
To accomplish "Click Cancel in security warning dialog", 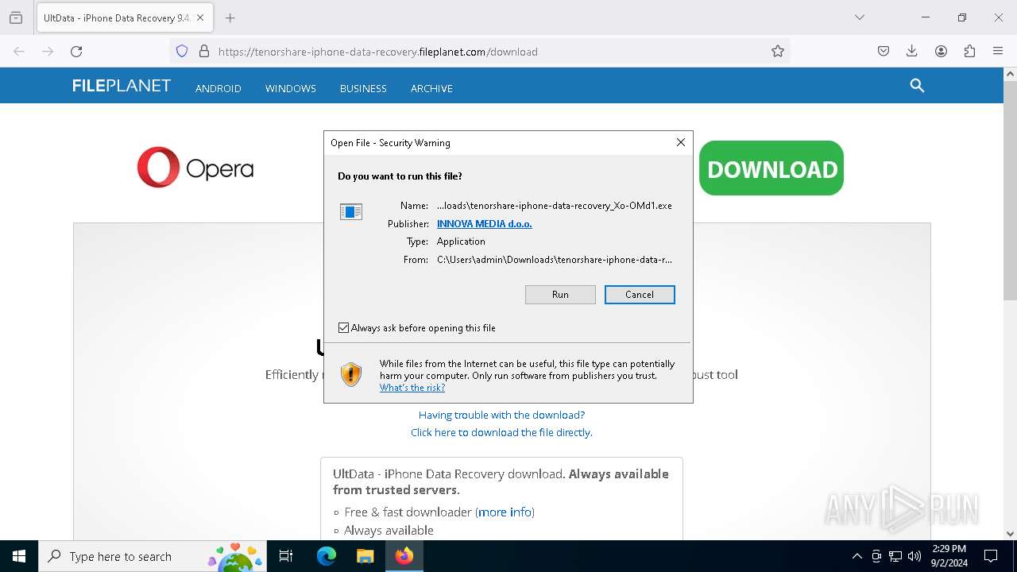I will 640,295.
